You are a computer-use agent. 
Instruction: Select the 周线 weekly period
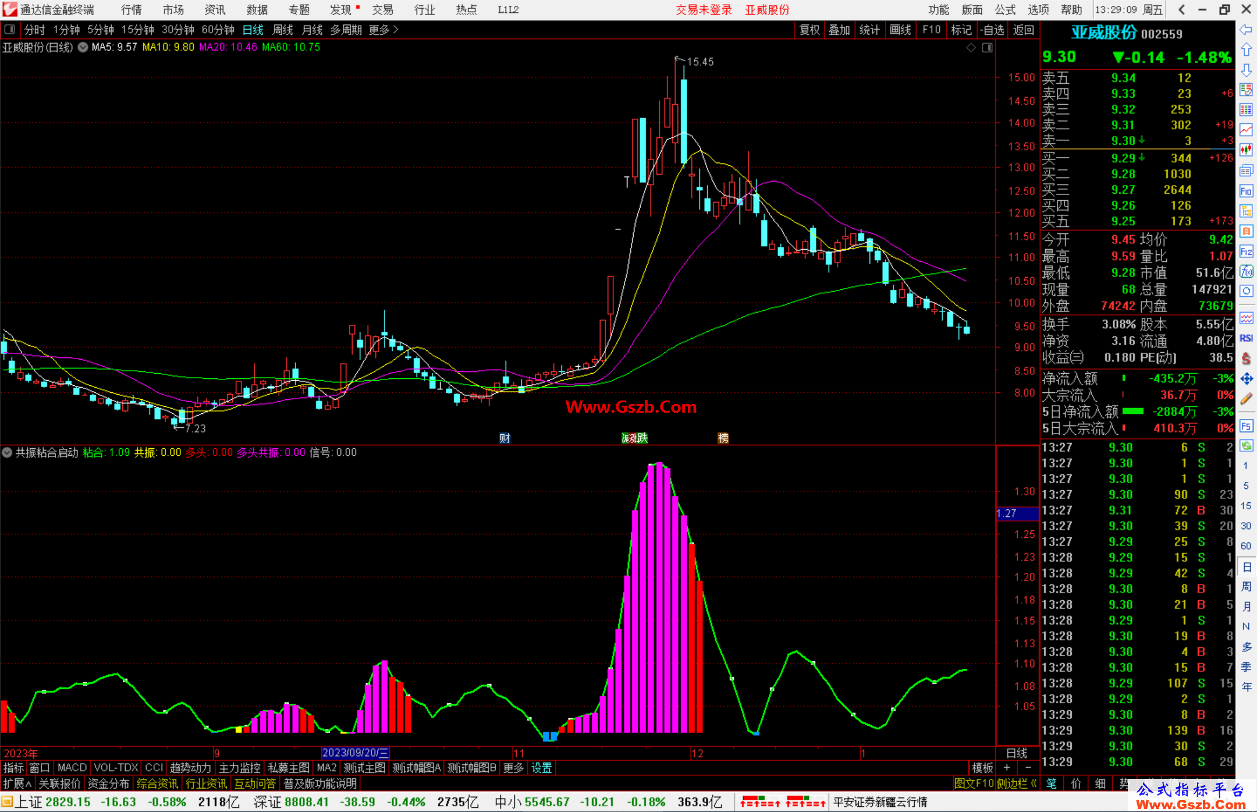(x=282, y=30)
